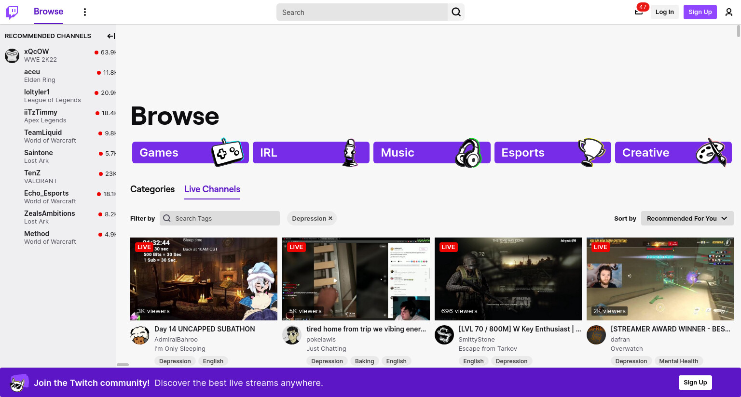The image size is (741, 397).
Task: Click pokelawls streamer avatar
Action: 292,335
